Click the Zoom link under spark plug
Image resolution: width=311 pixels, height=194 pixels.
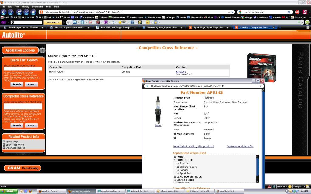click(158, 125)
